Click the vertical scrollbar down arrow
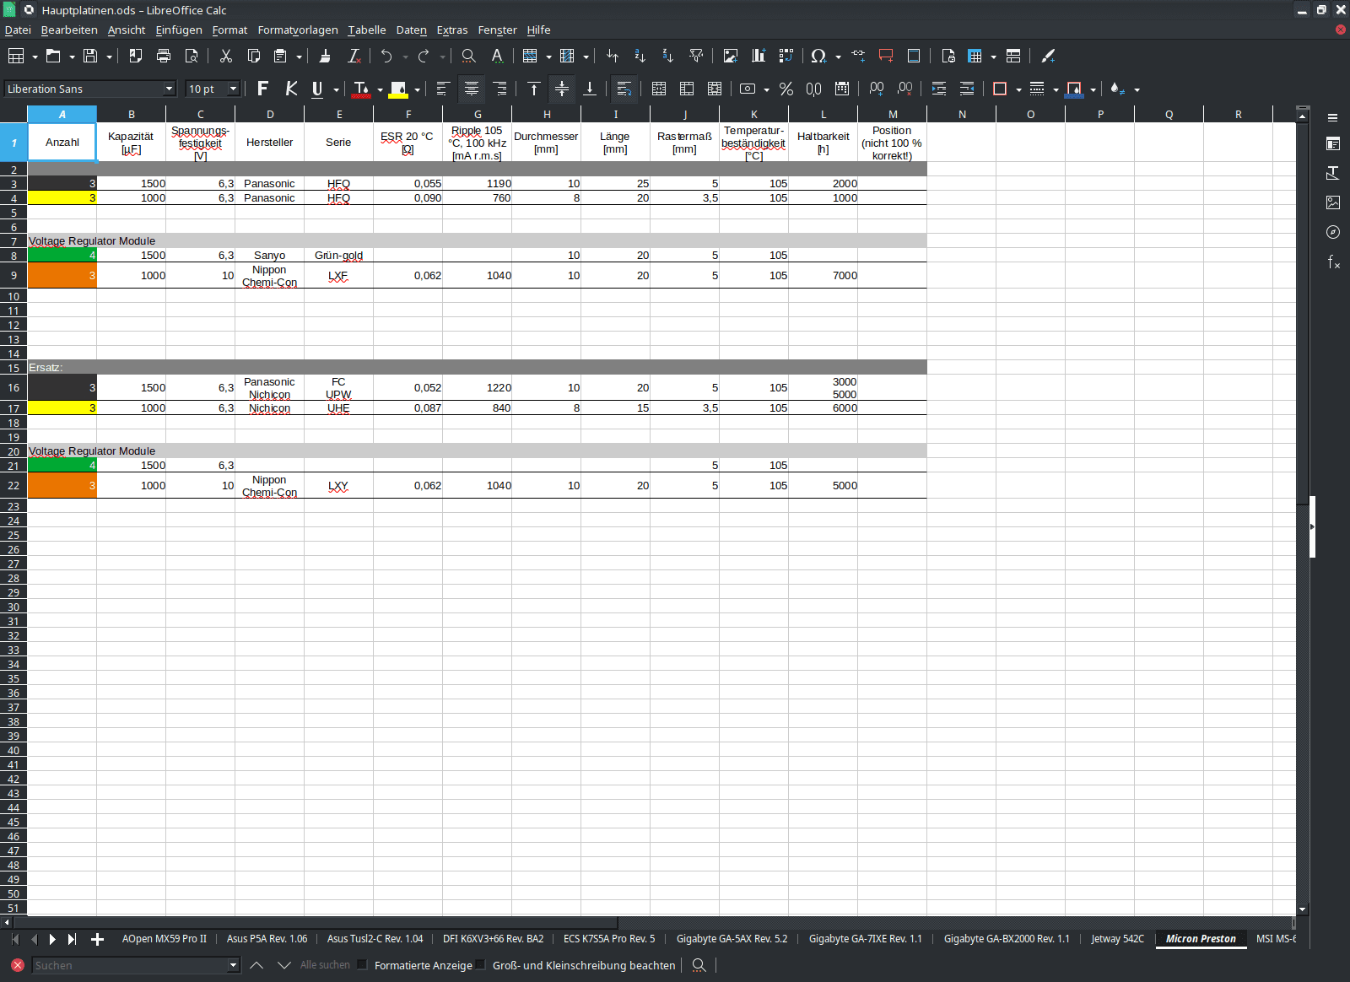Screen dimensions: 1350x982 1302,909
